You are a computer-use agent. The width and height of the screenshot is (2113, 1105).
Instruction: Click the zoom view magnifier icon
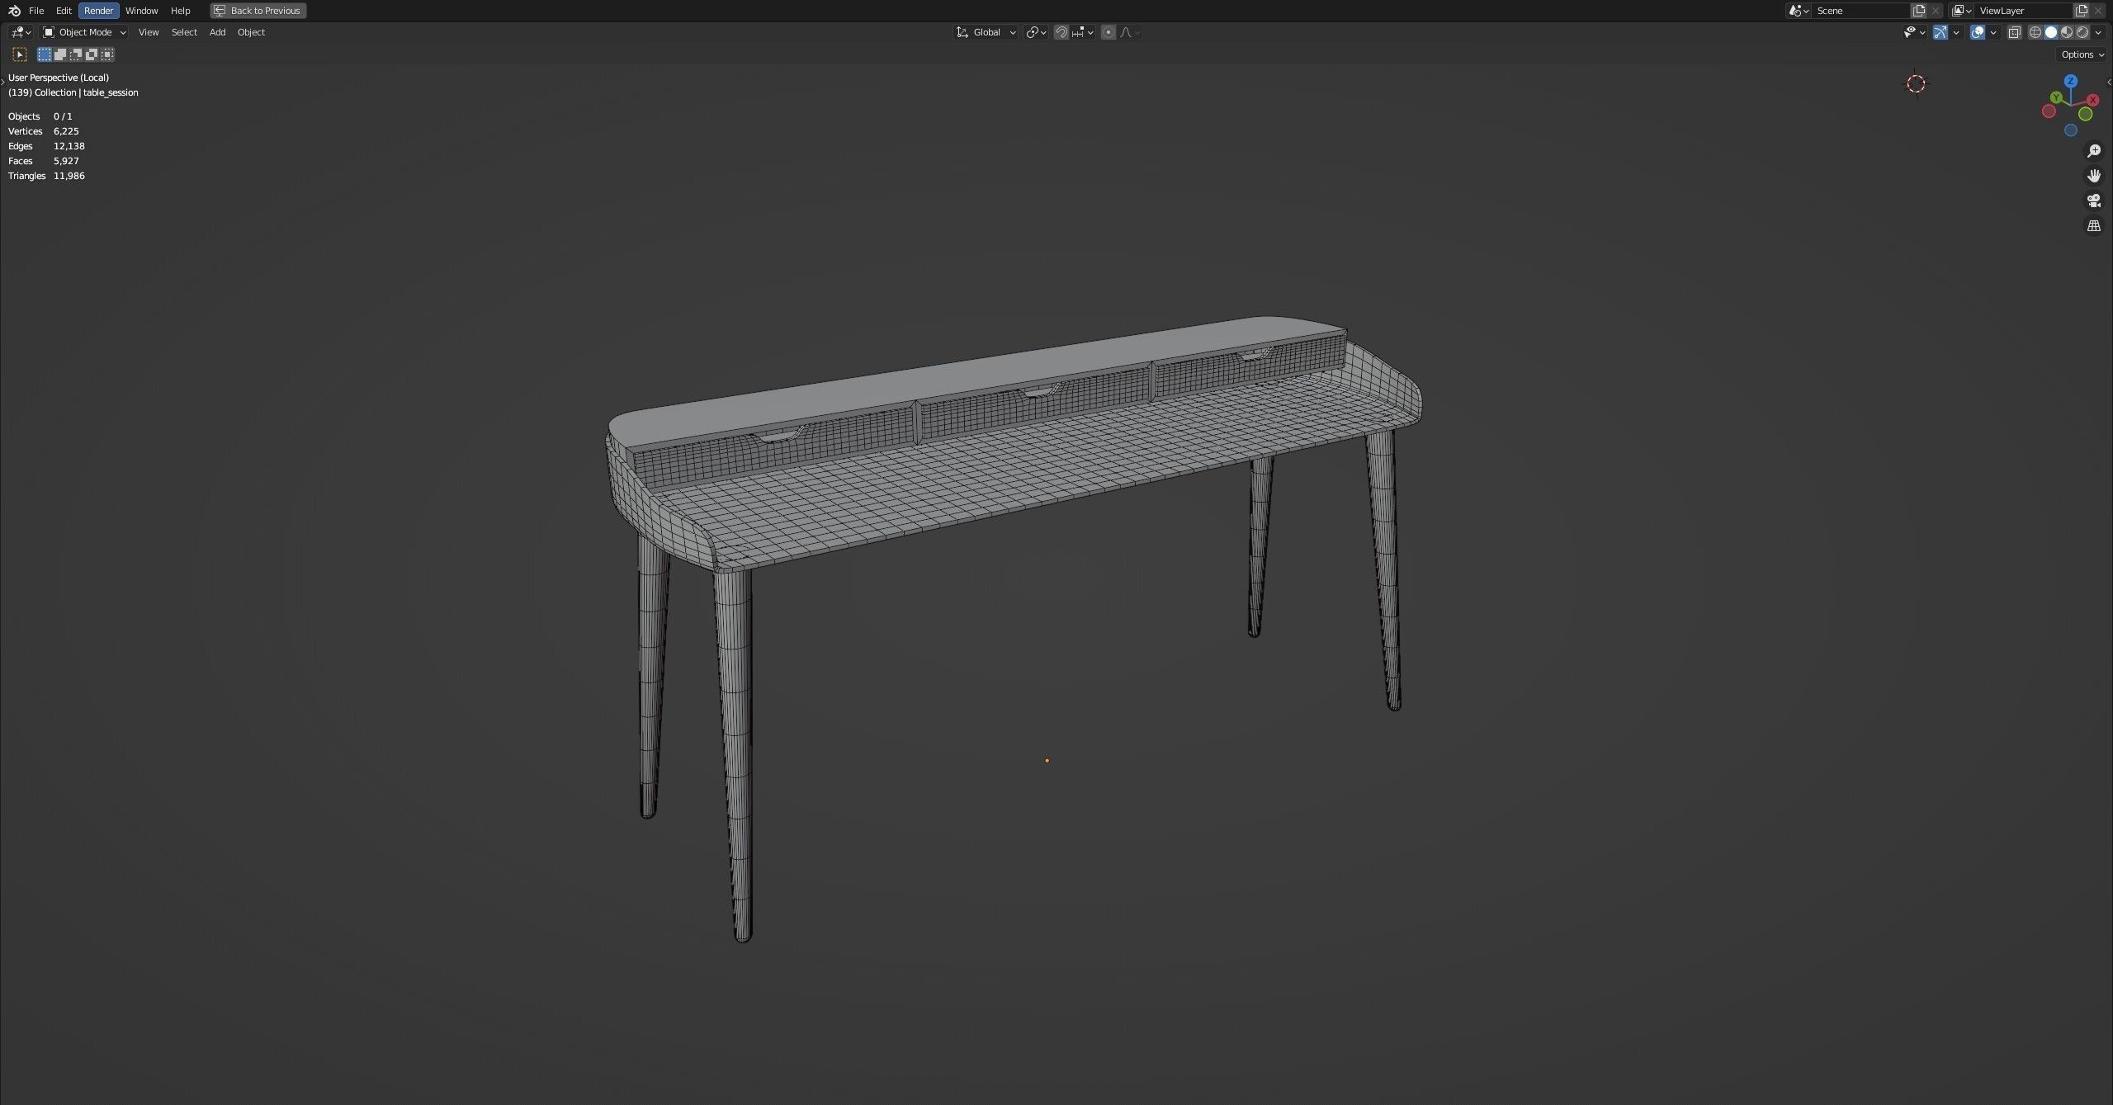point(2094,151)
